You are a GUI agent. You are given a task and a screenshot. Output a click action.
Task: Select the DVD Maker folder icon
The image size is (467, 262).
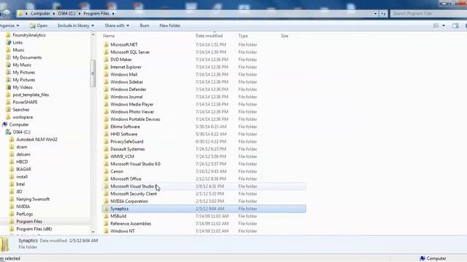106,60
